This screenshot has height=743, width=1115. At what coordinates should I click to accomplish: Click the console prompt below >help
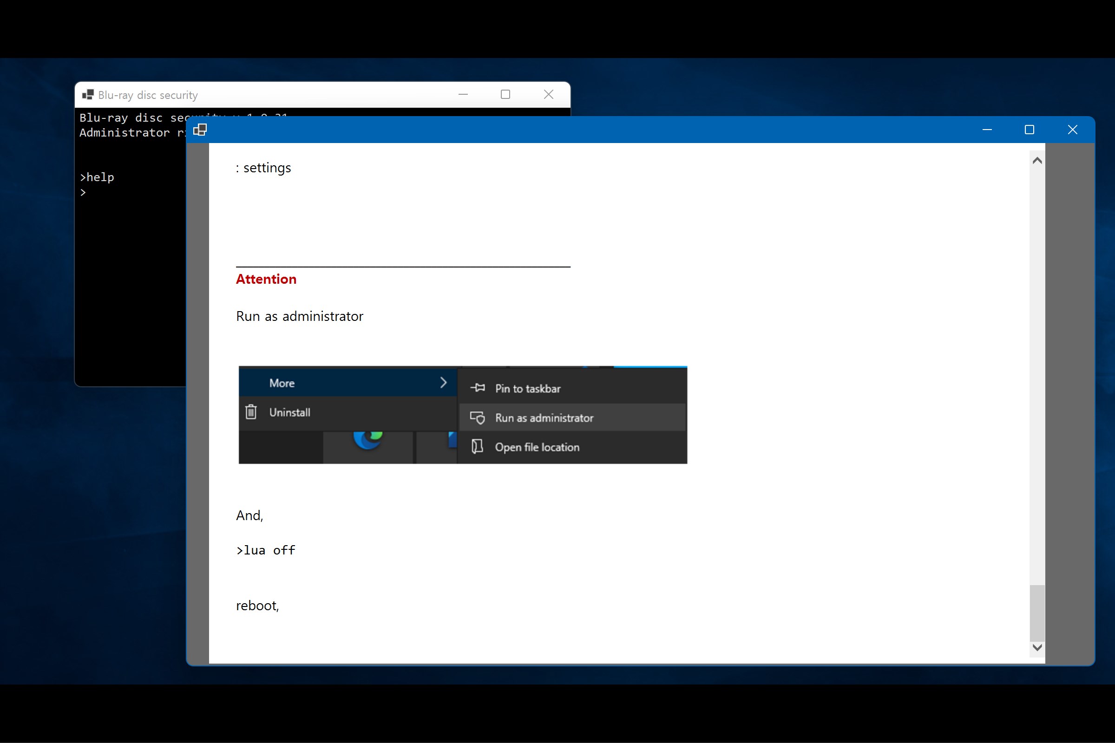(84, 192)
